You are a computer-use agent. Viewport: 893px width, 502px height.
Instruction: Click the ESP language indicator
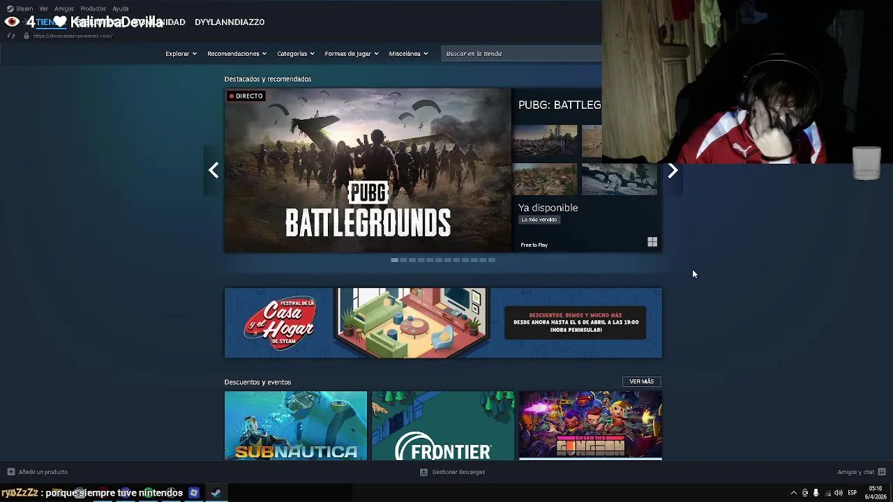852,493
